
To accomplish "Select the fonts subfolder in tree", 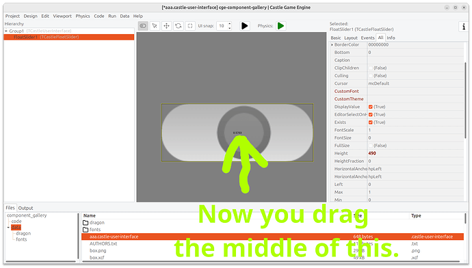I will [x=21, y=239].
